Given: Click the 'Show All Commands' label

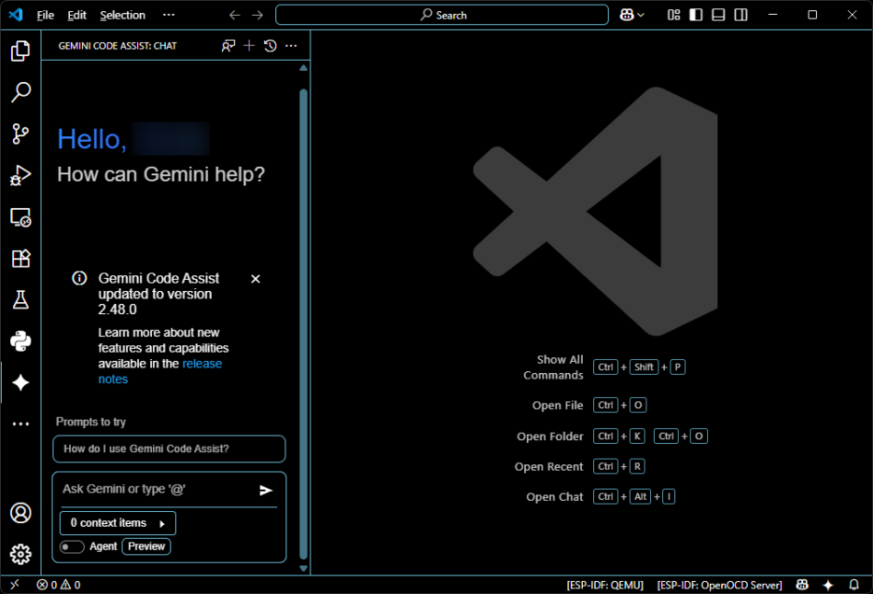Looking at the screenshot, I should click(x=553, y=367).
